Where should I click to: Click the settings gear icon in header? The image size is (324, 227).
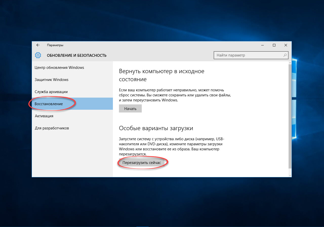click(38, 55)
